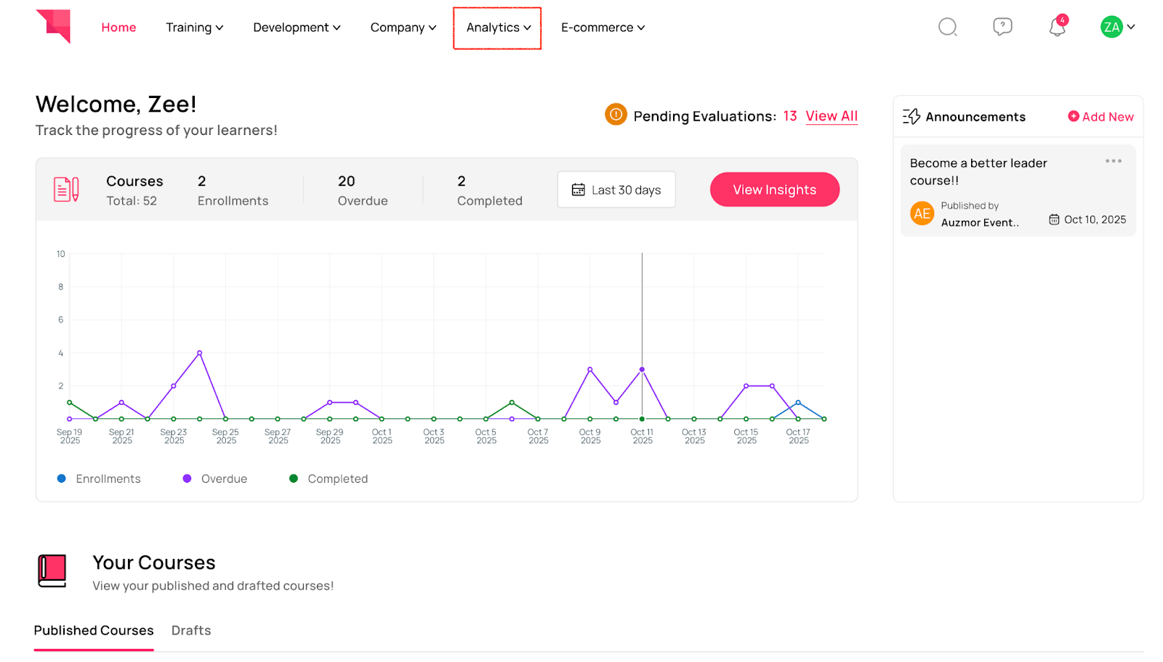Toggle the Overdue legend series
This screenshot has height=662, width=1163.
[x=216, y=479]
